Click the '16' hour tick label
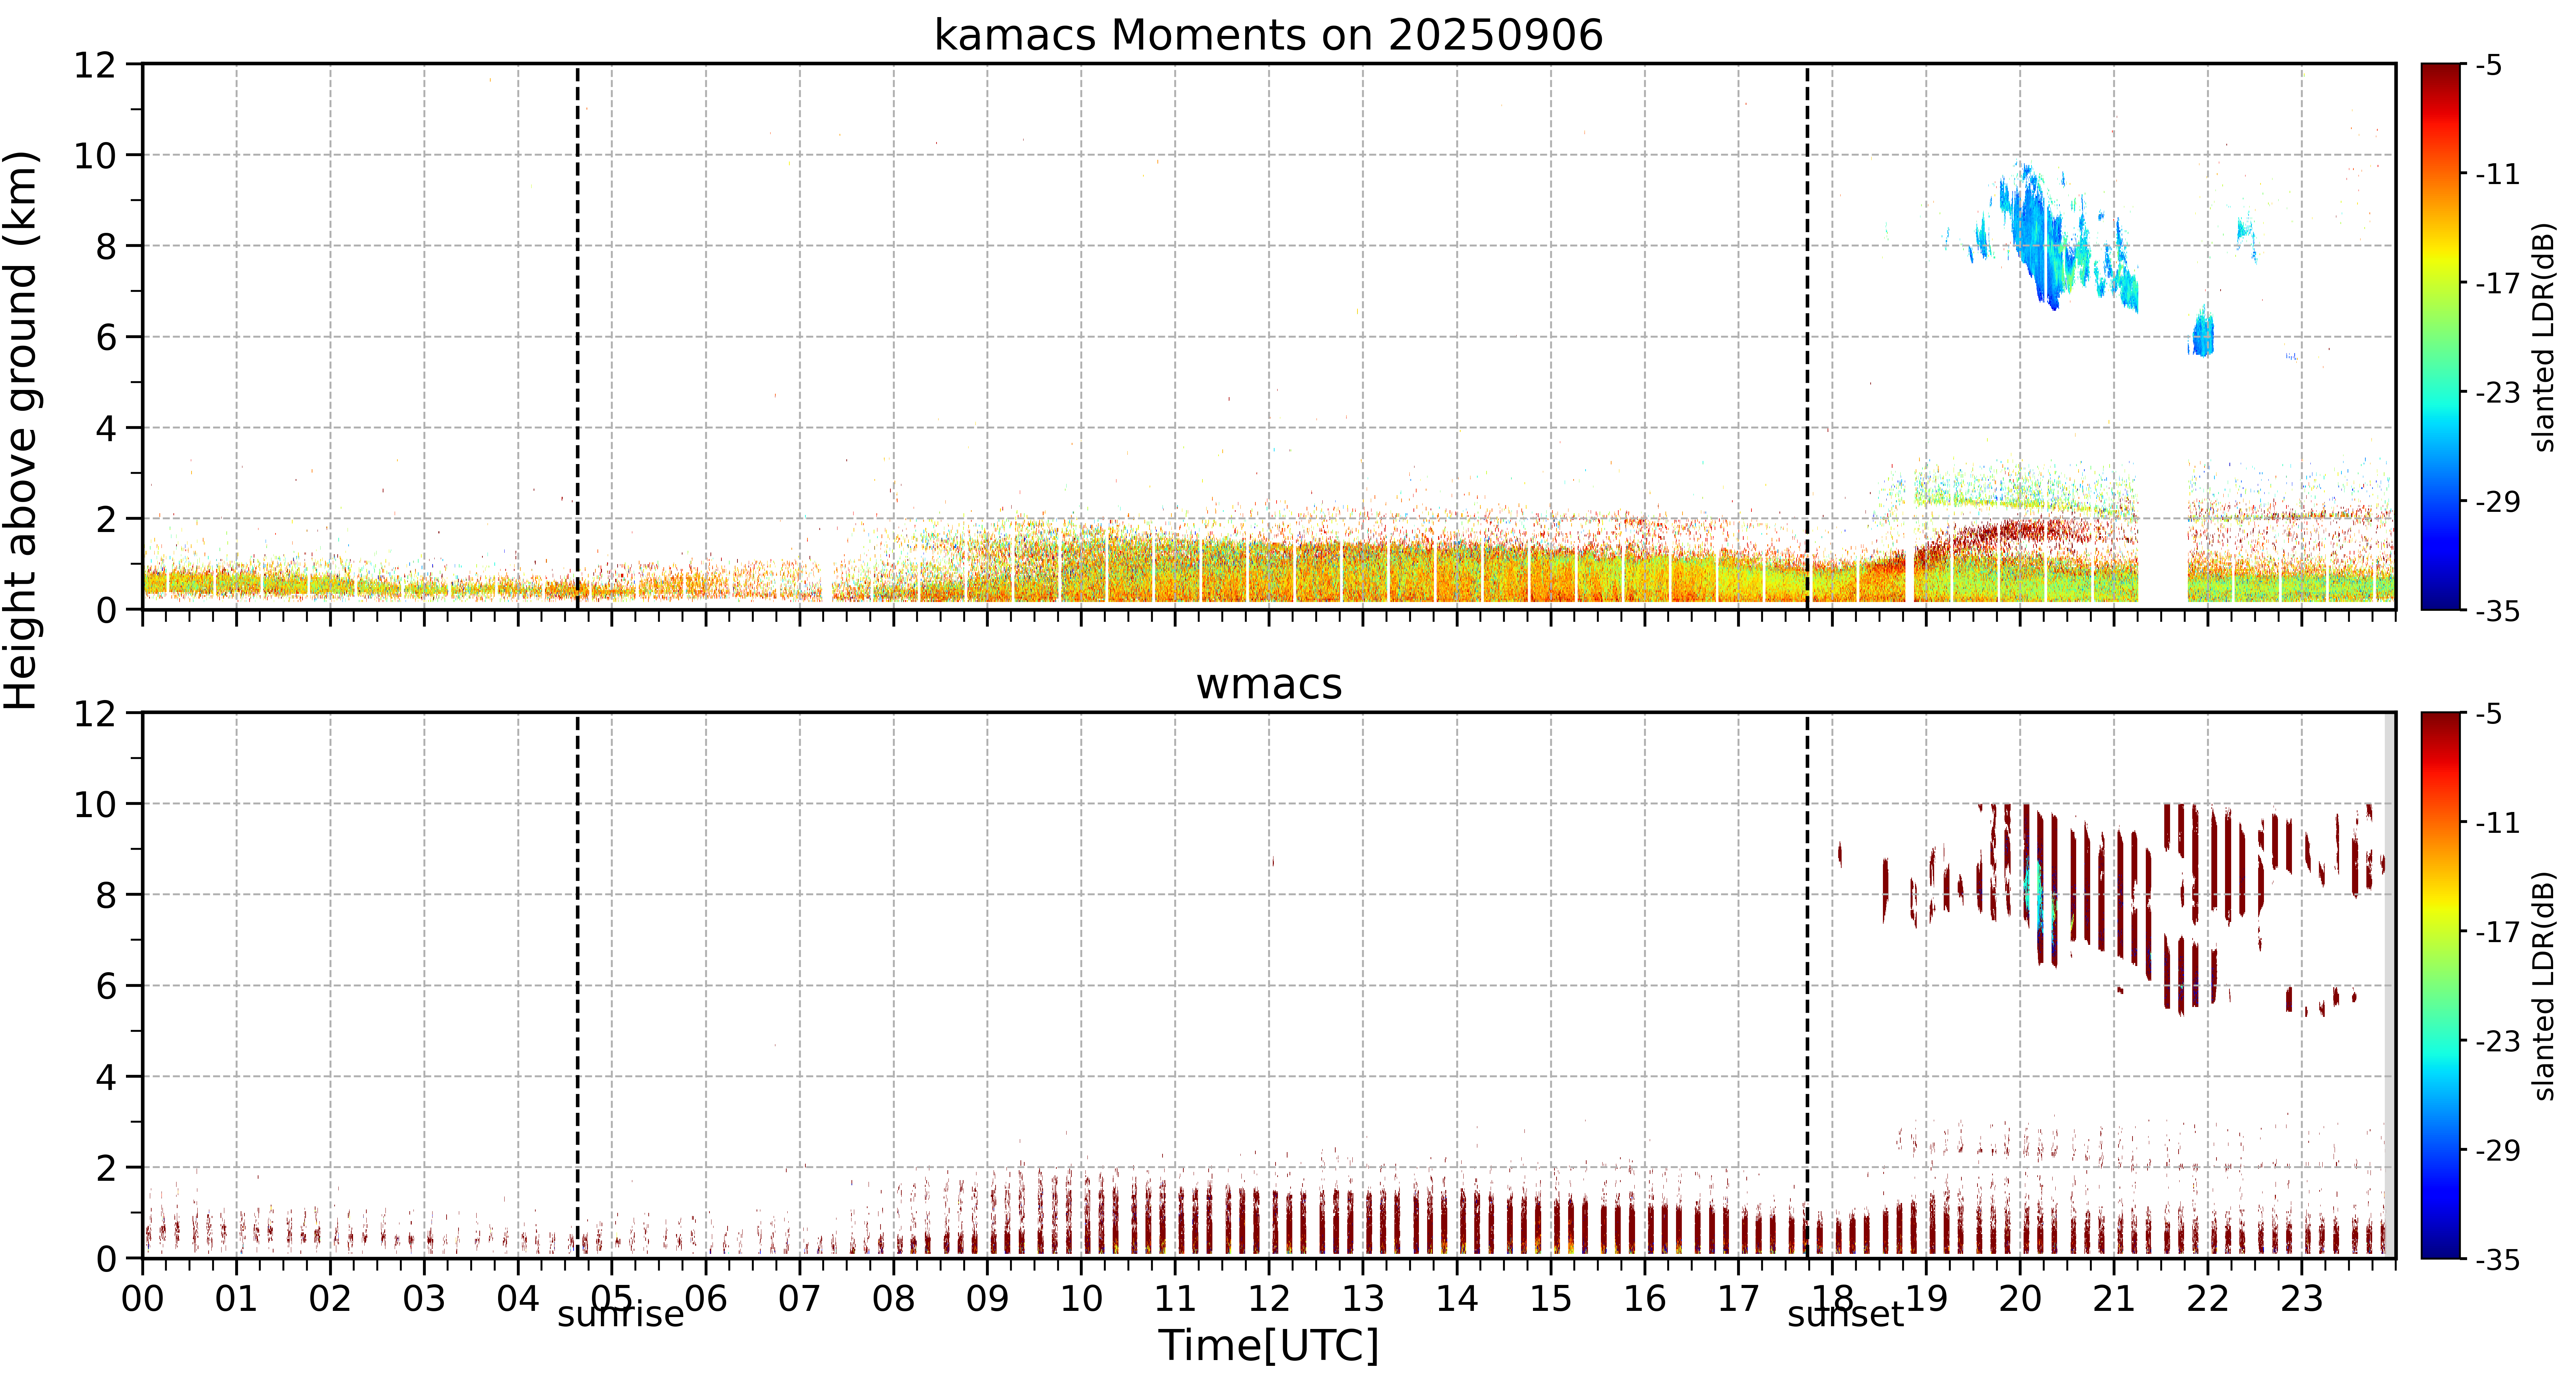Screen dimensions: 2576x1386 click(1645, 1299)
